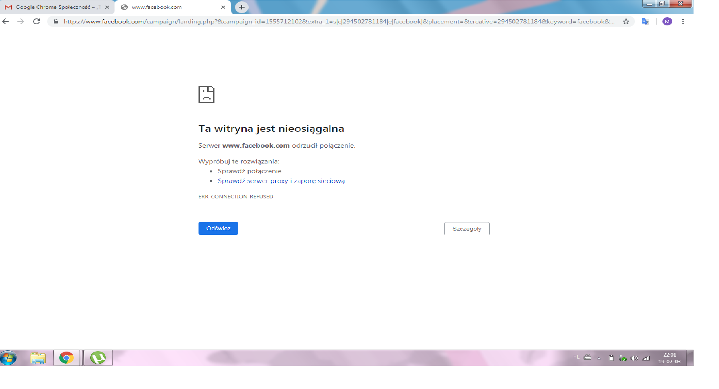The image size is (719, 389).
Task: Open the Google Translate extension icon
Action: tap(645, 22)
